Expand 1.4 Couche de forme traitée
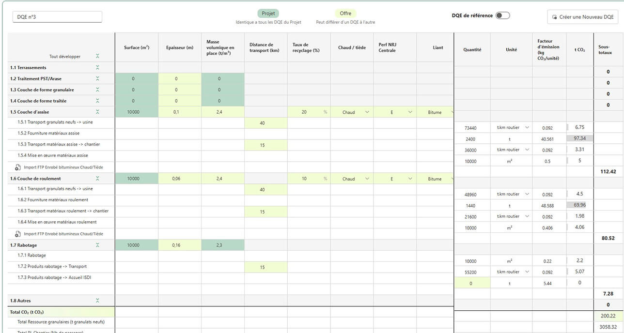 [x=97, y=101]
